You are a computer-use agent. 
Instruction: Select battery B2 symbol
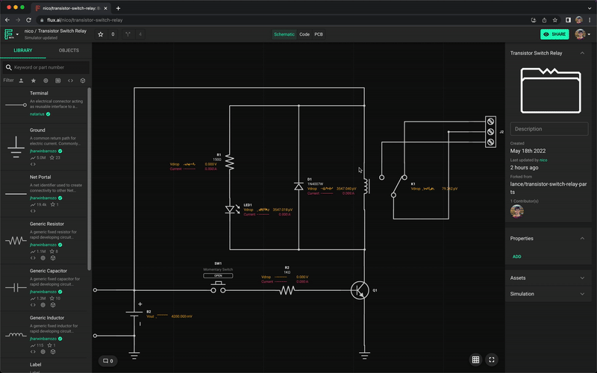click(x=134, y=314)
